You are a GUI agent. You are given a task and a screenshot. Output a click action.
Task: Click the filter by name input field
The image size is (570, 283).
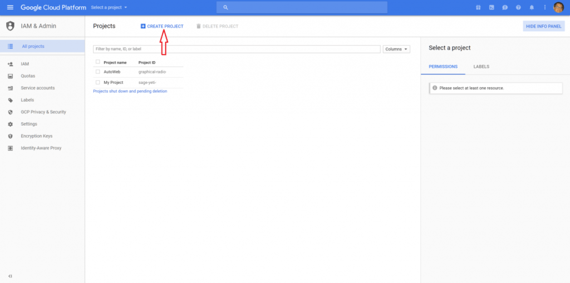tap(237, 49)
